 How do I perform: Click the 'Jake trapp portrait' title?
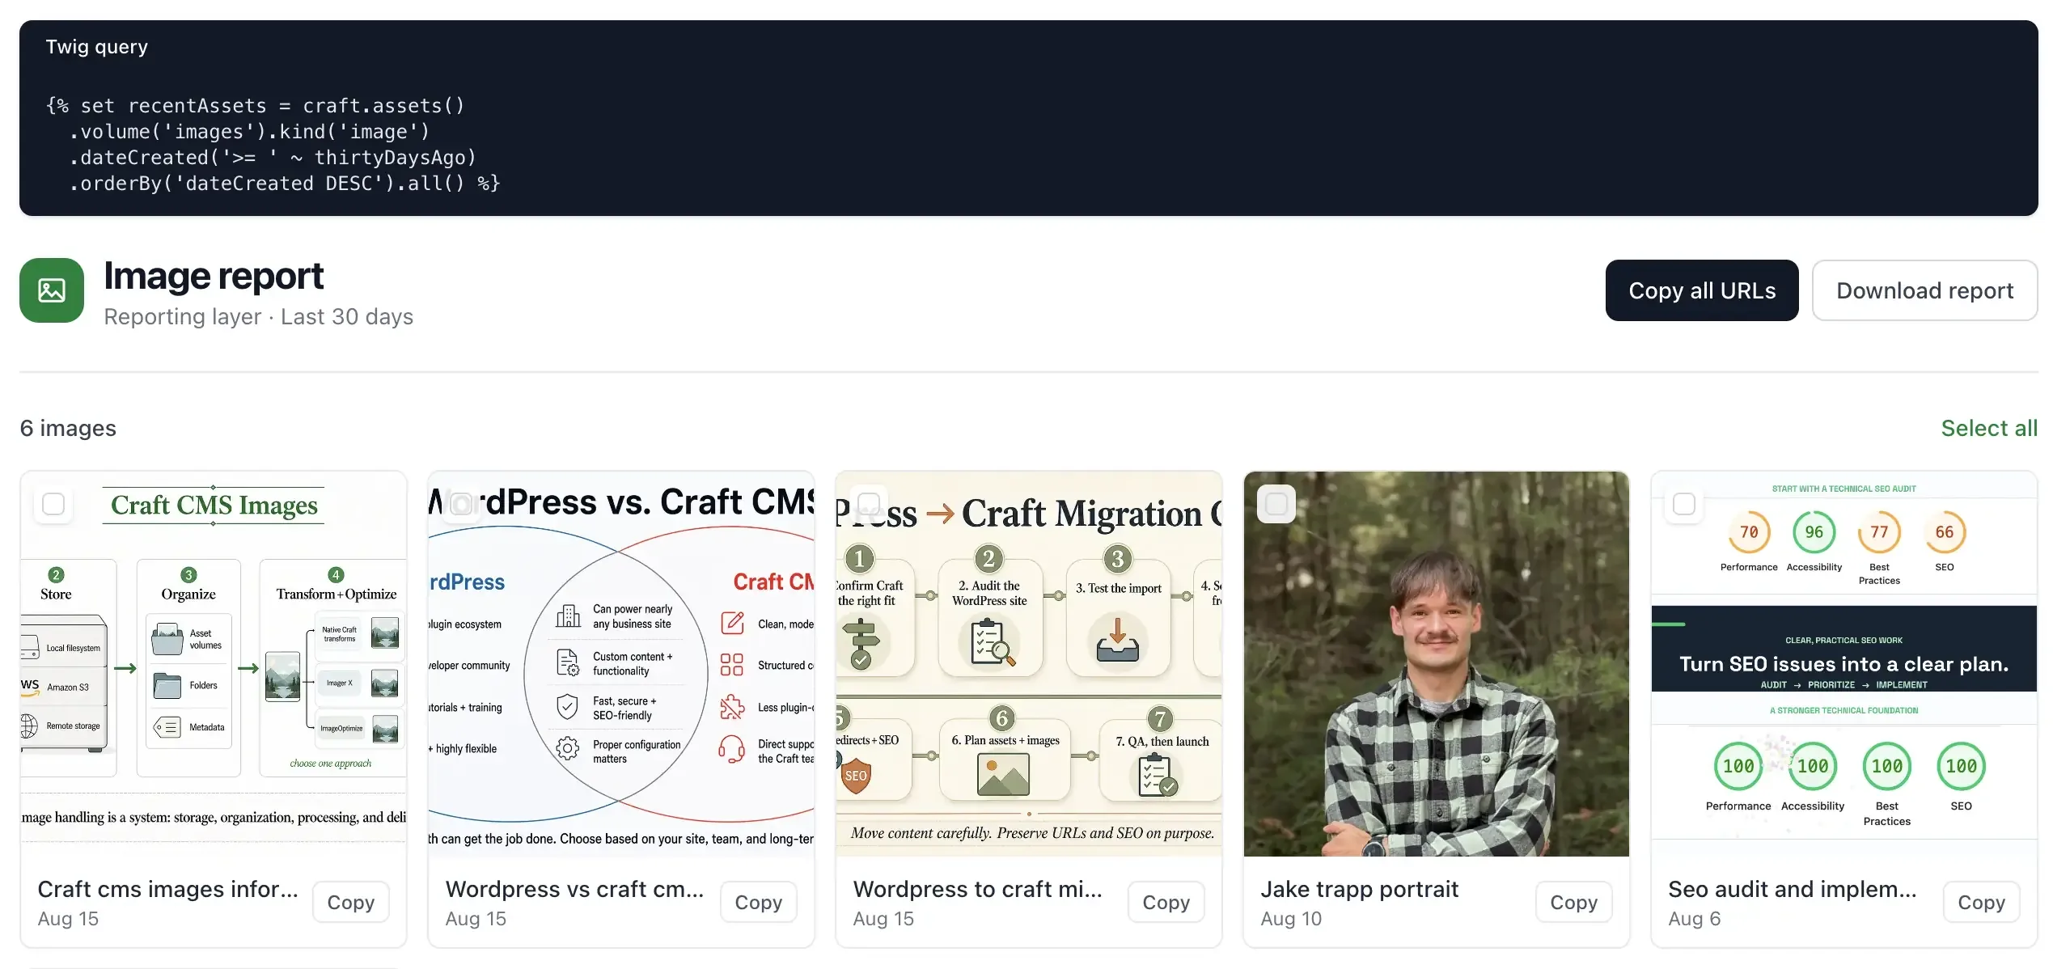pos(1360,889)
